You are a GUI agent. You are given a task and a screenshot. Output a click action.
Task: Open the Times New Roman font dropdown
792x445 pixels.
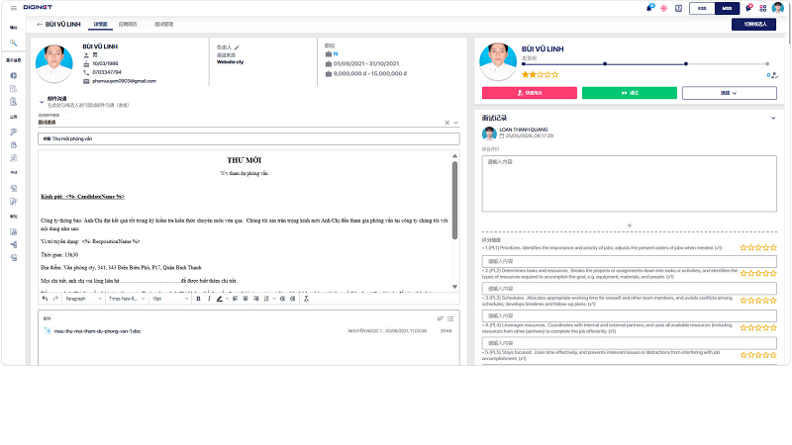coord(127,299)
